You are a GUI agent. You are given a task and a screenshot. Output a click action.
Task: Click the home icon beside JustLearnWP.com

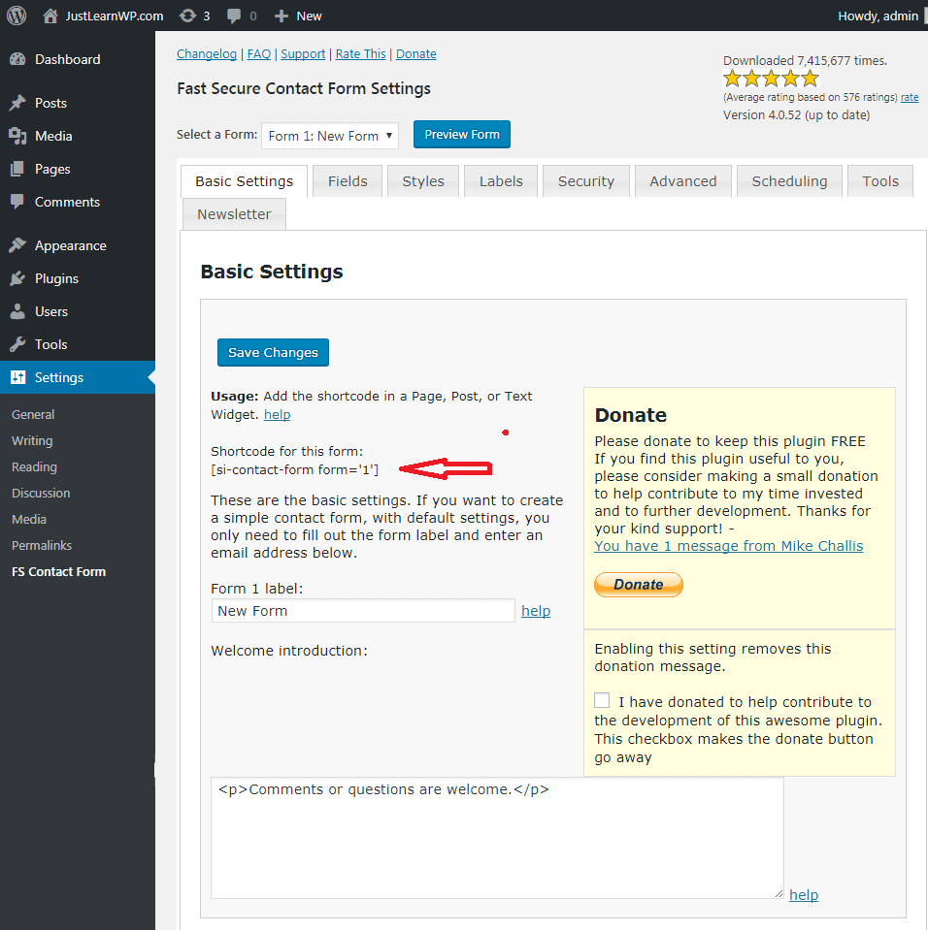(50, 16)
